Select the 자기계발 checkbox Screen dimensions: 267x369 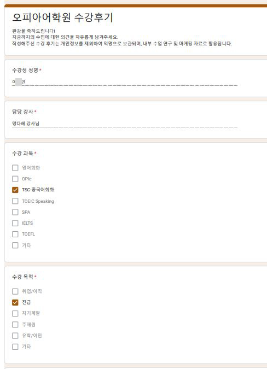coord(15,313)
